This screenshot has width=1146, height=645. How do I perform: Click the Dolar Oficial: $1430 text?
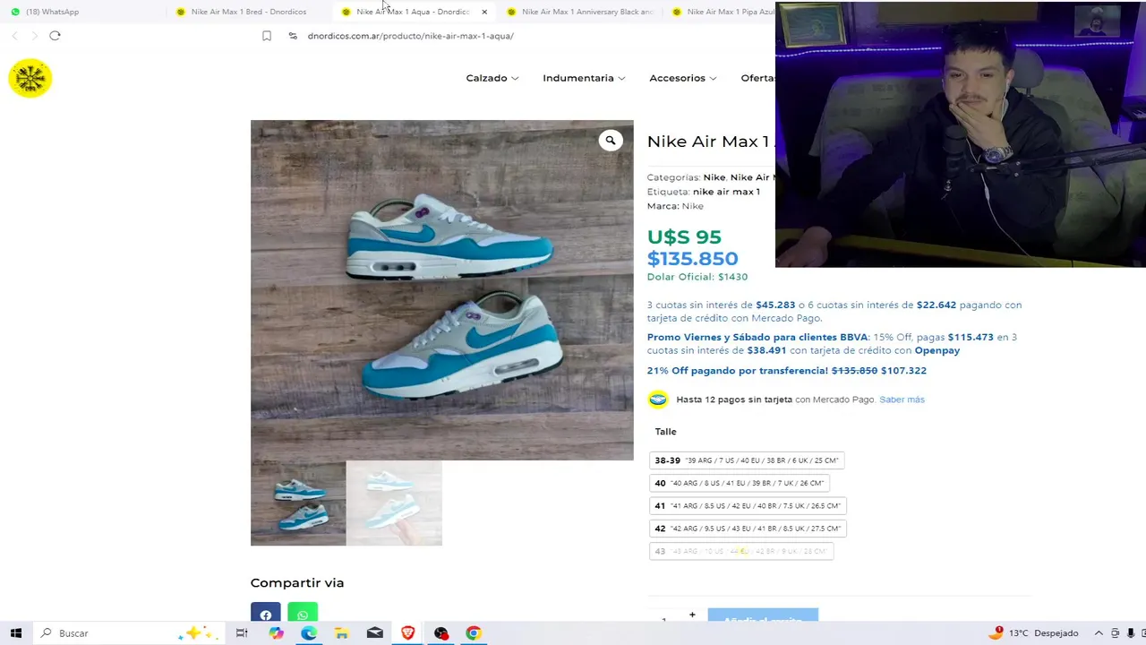pyautogui.click(x=697, y=277)
